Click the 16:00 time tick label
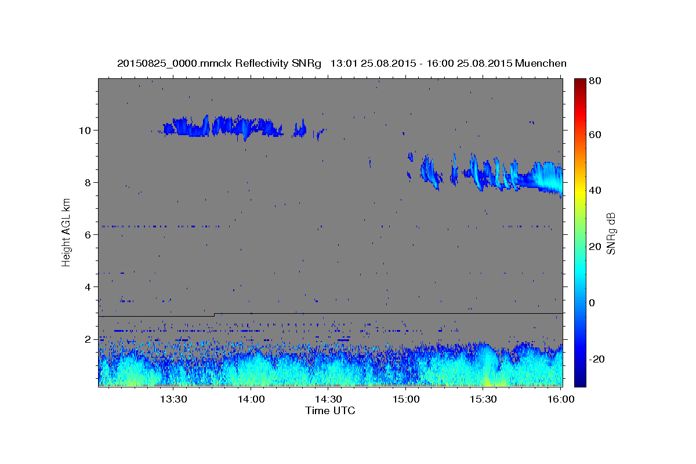Image resolution: width=696 pixels, height=464 pixels. [560, 400]
